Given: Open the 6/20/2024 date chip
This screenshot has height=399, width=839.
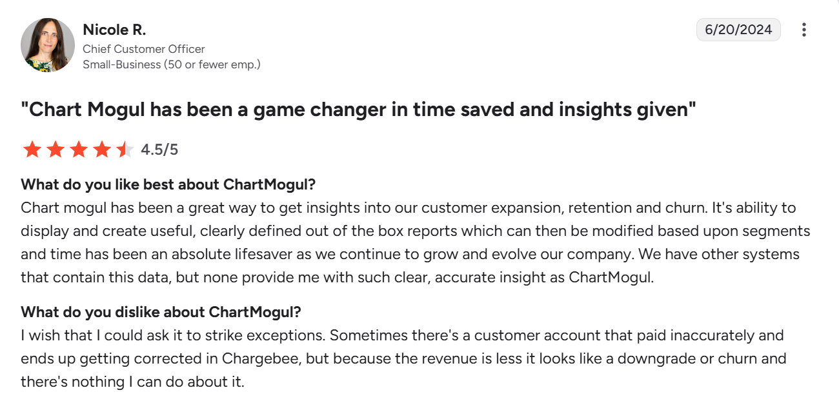Looking at the screenshot, I should pyautogui.click(x=738, y=29).
